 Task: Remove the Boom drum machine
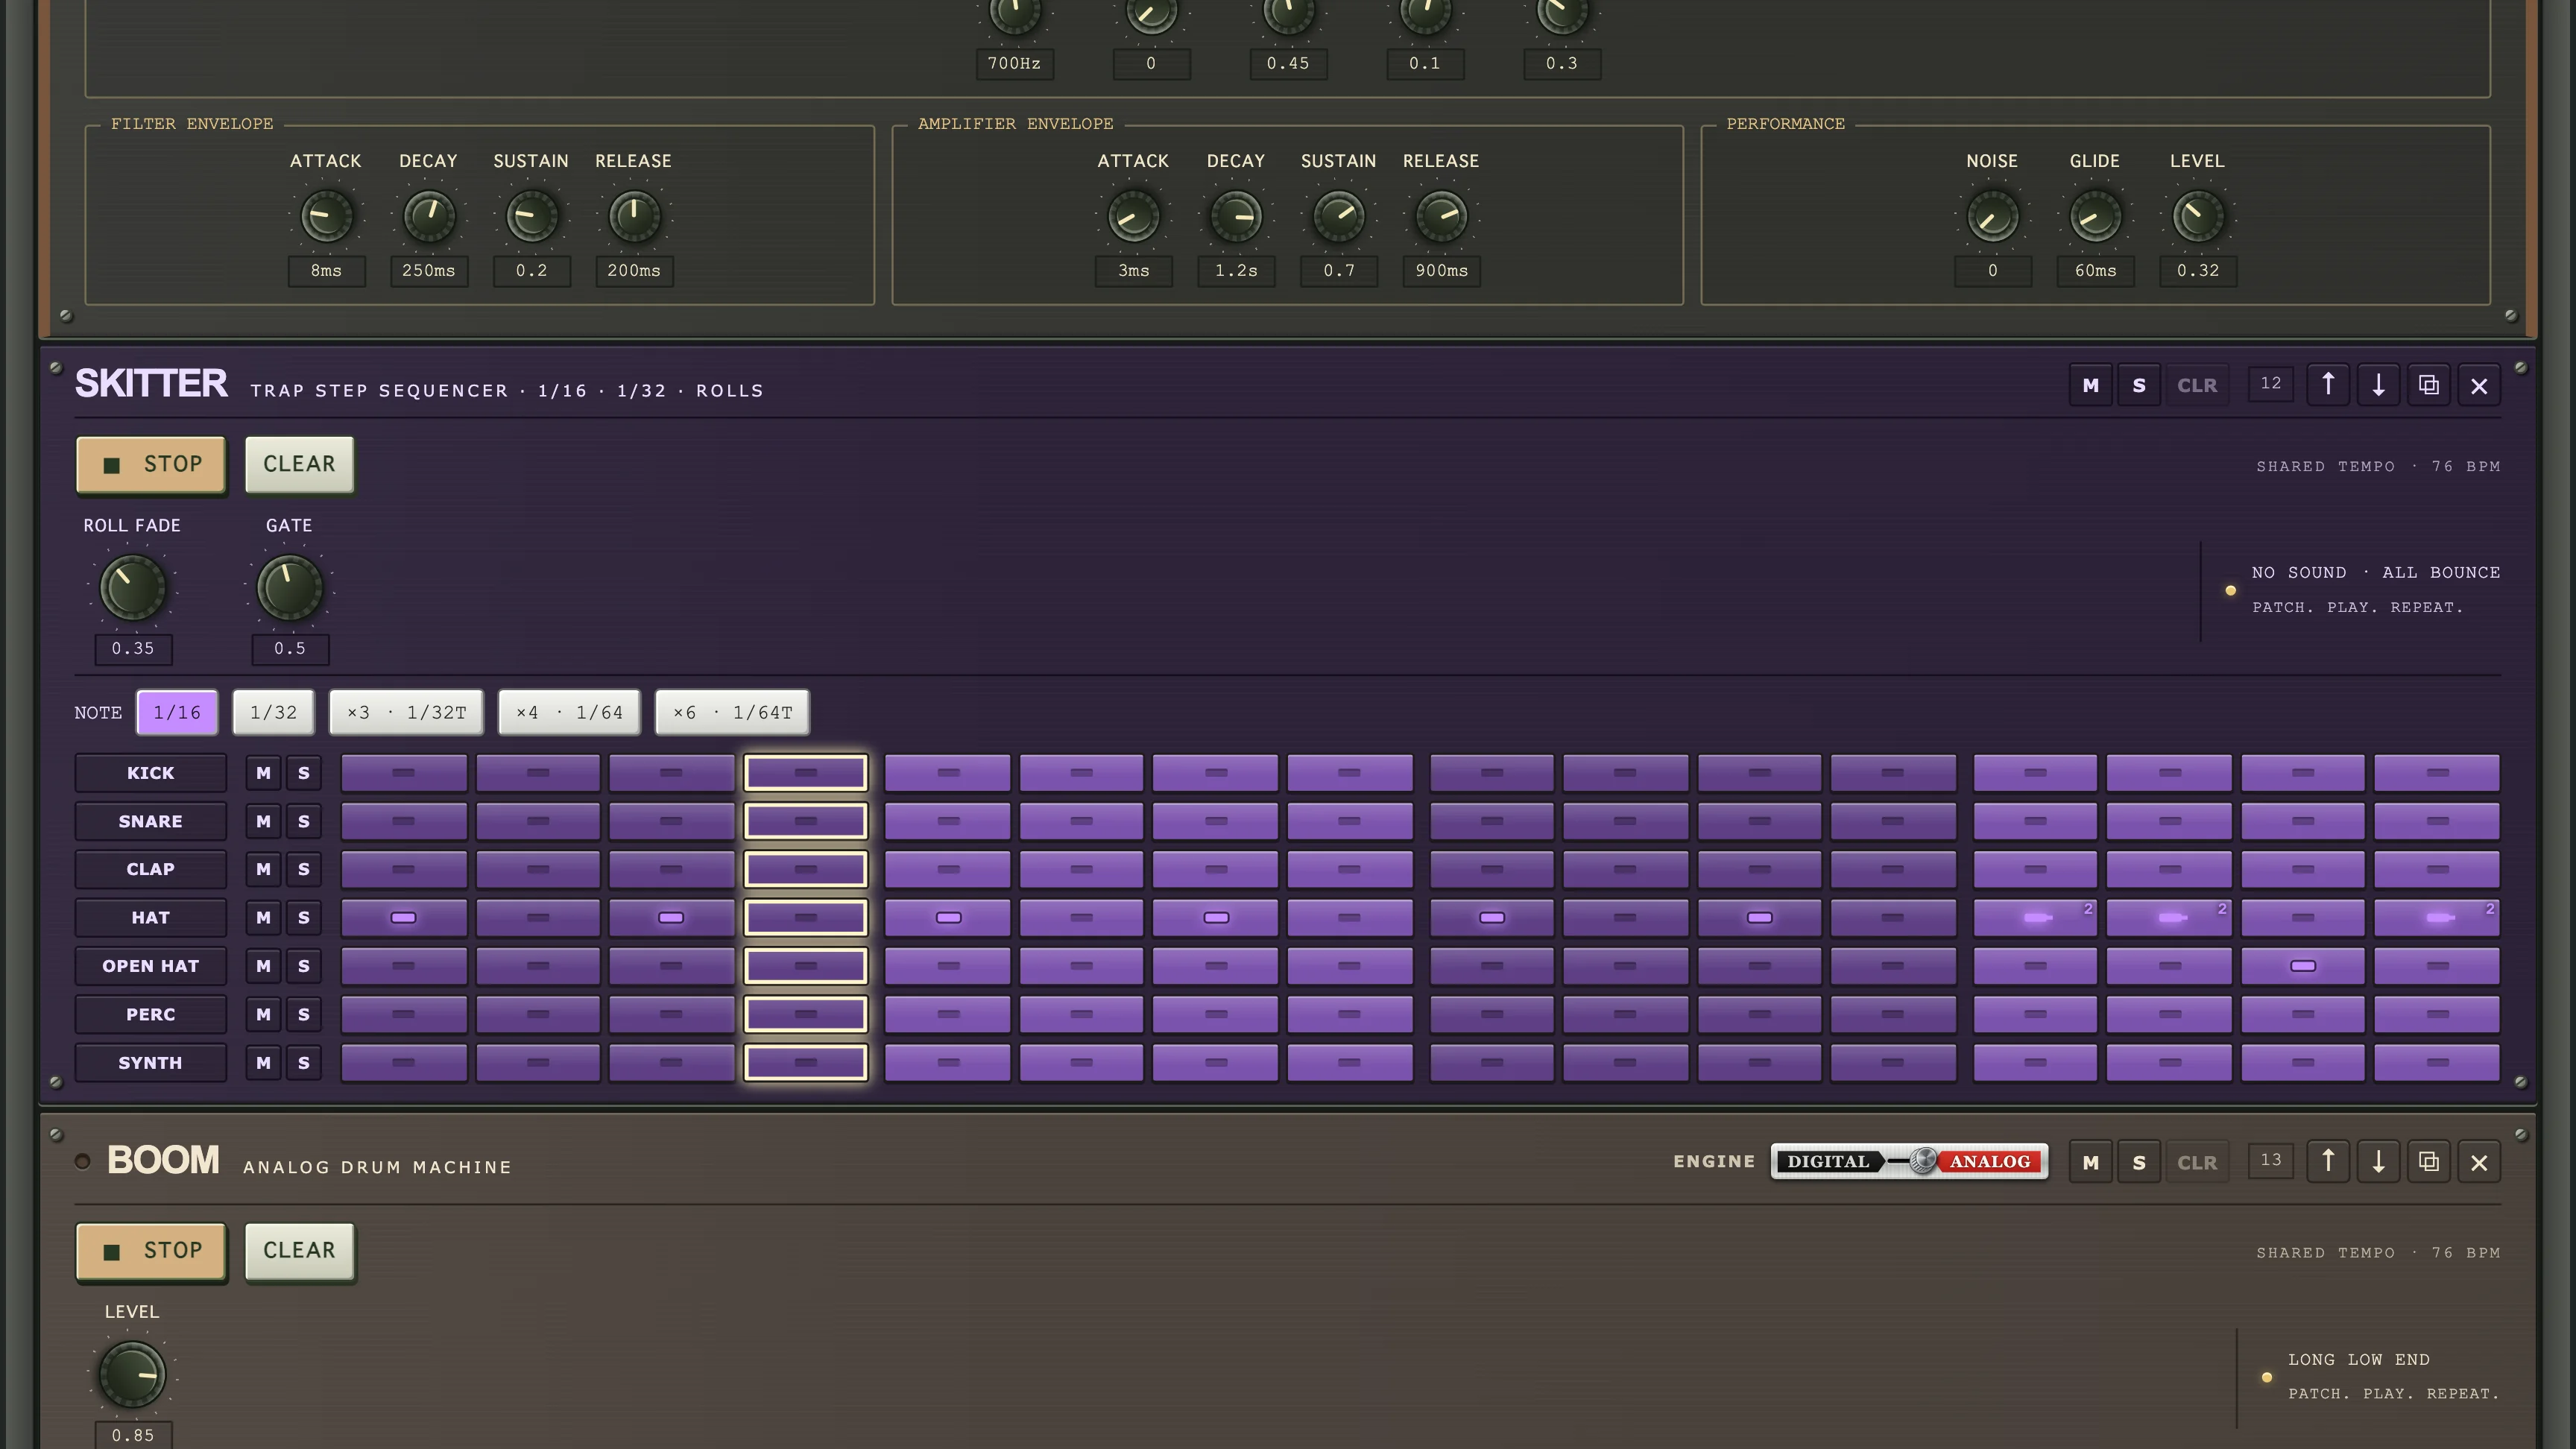2479,1162
